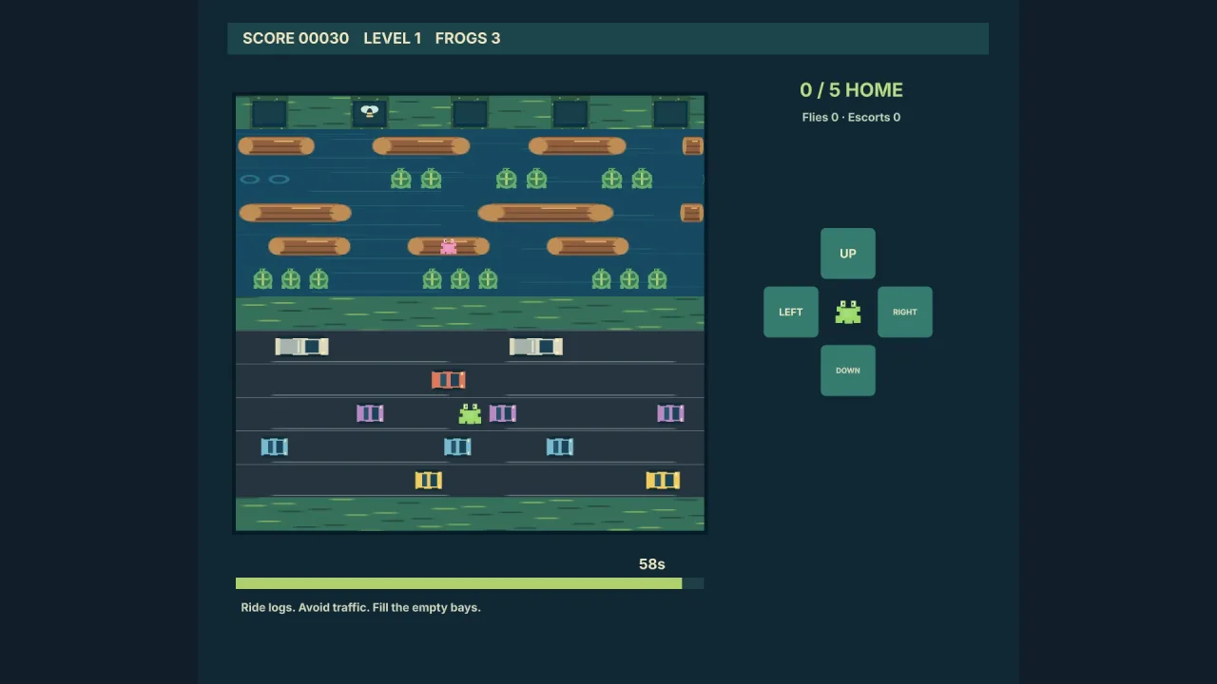Click the 58s timer readout
Screen dimensions: 1217x684
pos(651,564)
